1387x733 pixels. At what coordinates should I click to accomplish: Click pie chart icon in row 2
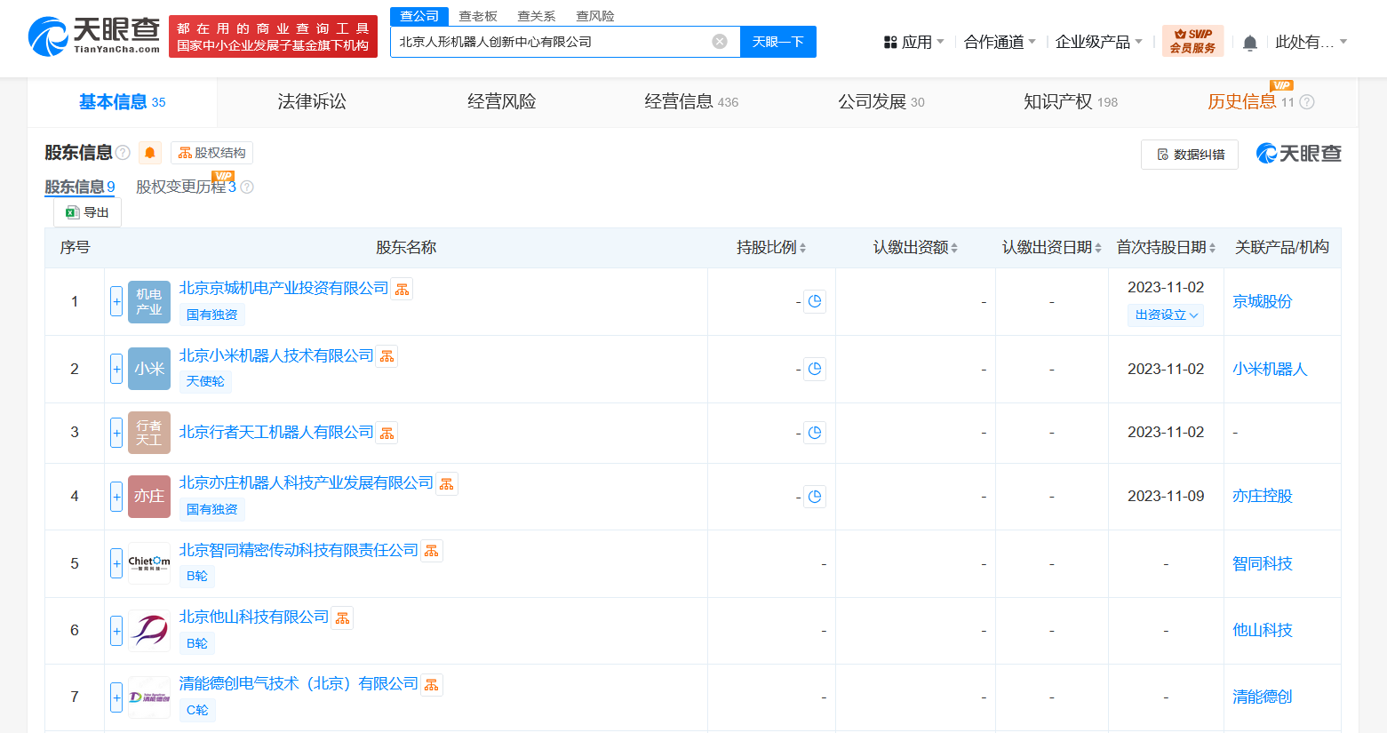(x=815, y=369)
